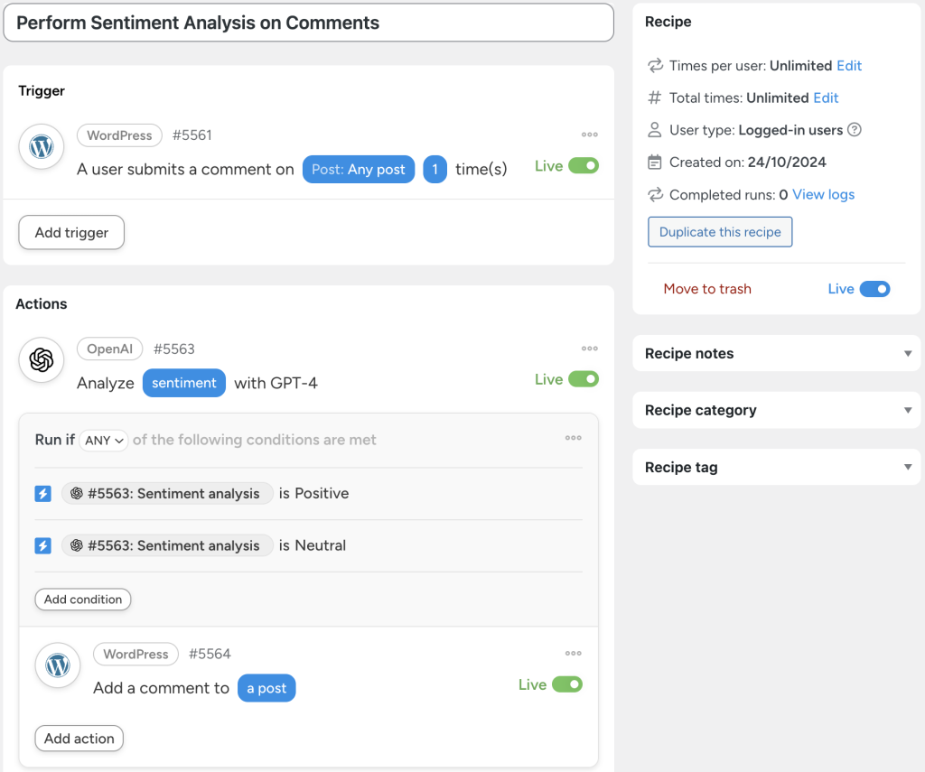Click the hash icon beside Total times
The height and width of the screenshot is (772, 925).
653,98
